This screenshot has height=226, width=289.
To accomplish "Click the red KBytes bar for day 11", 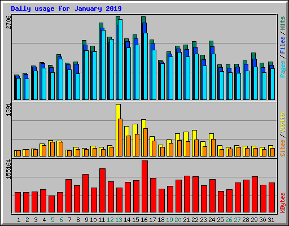I will click(102, 190).
